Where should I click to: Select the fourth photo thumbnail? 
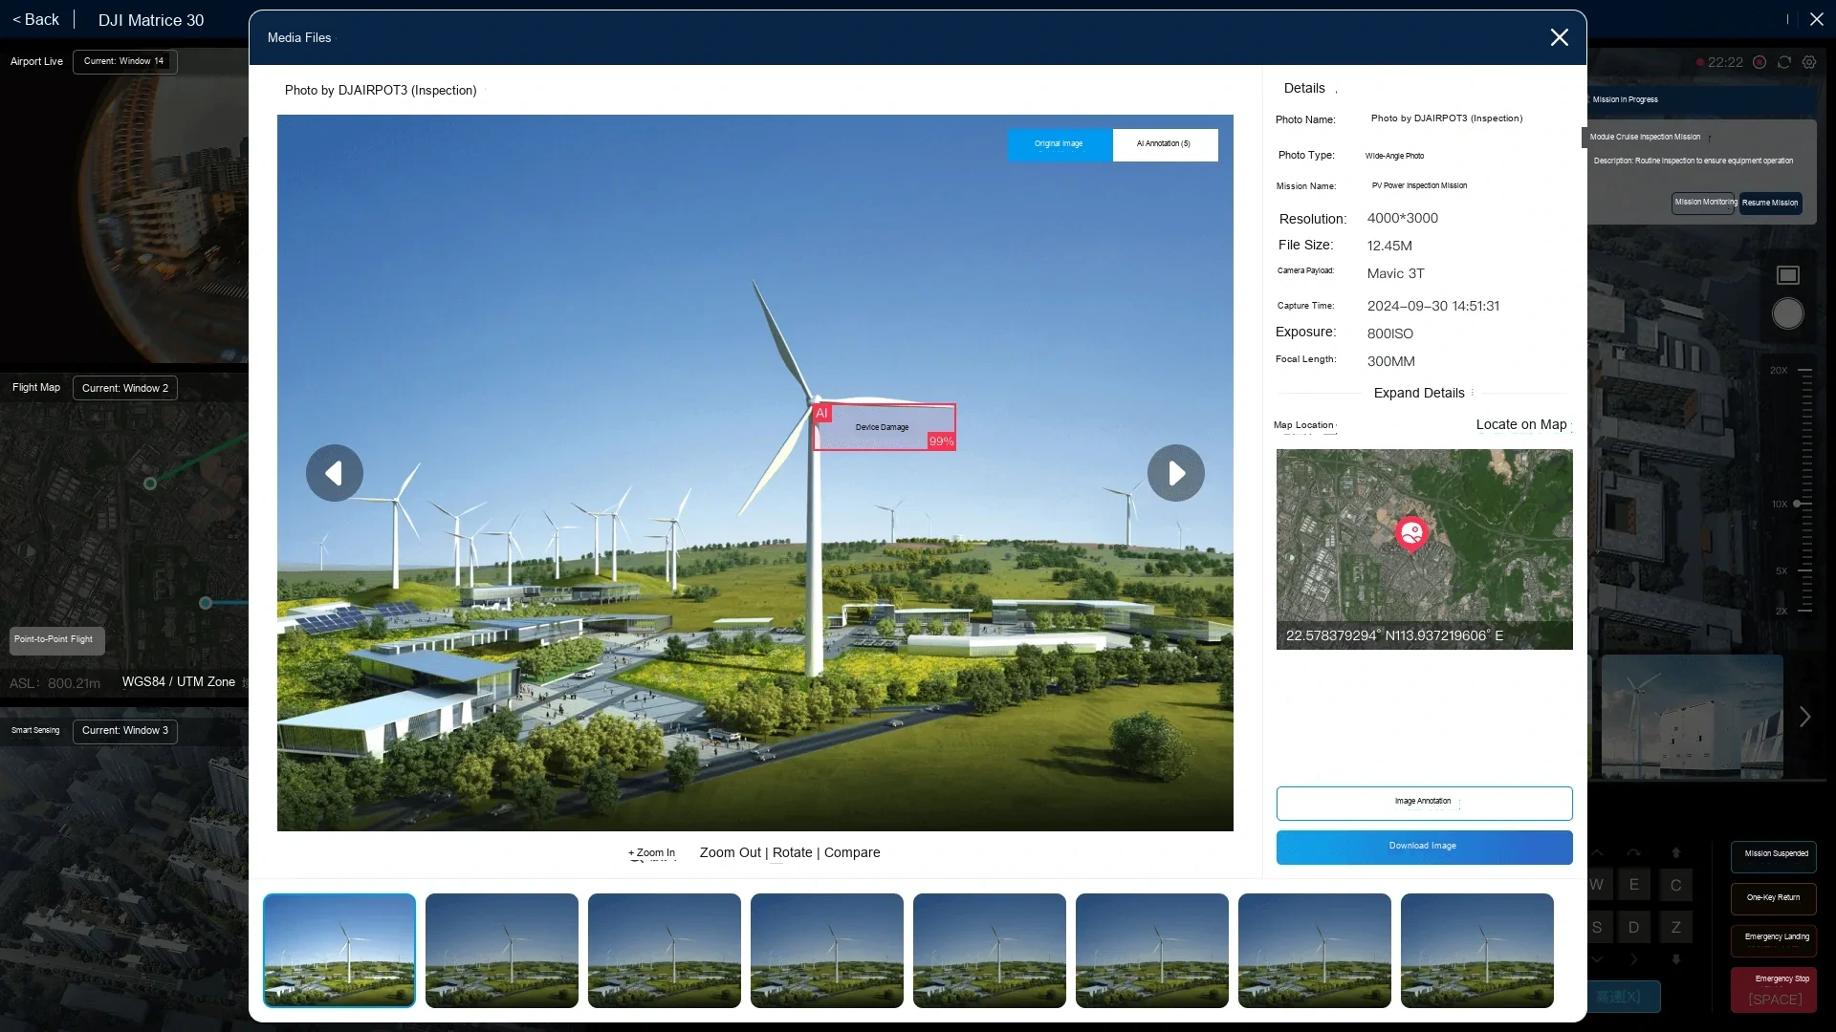[827, 950]
